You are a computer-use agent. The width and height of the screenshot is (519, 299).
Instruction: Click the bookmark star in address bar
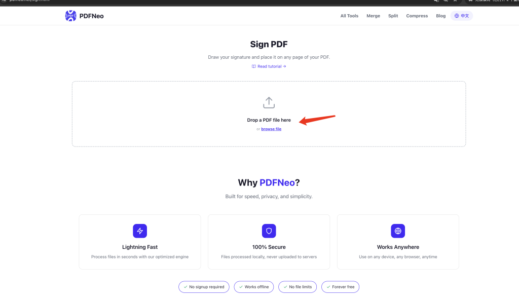point(455,1)
